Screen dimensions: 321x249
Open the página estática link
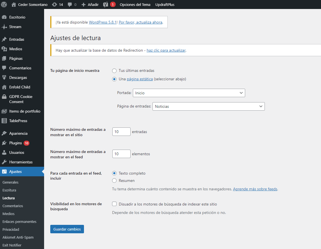click(140, 79)
